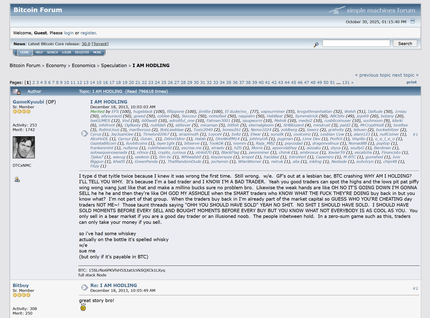Click the shocked smiley in Bitbuy's reply

coord(83,307)
